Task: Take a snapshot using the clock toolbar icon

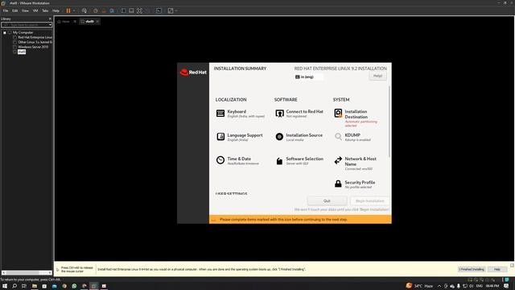Action: pos(95,10)
